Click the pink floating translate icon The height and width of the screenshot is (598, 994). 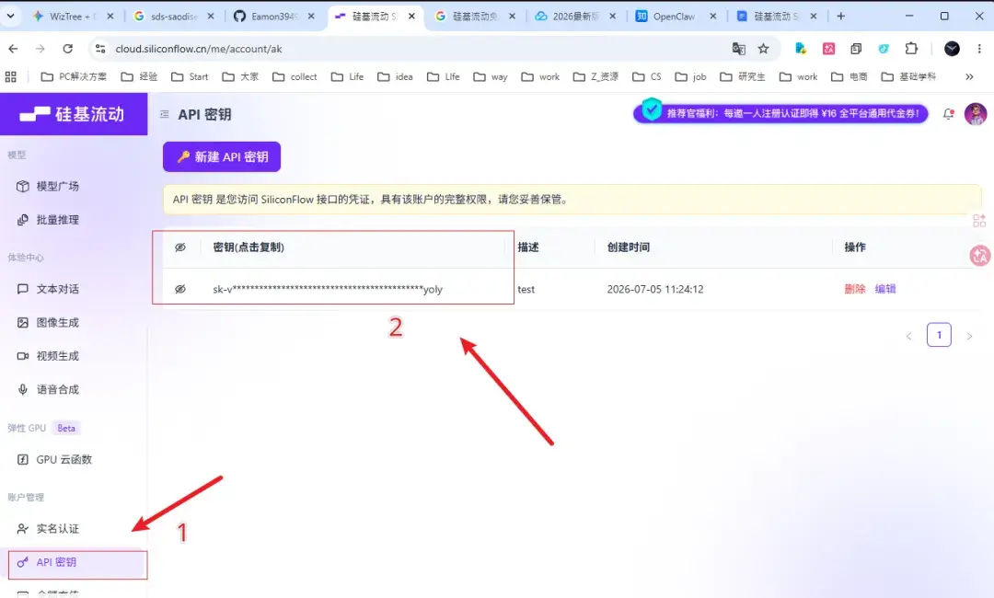point(980,256)
